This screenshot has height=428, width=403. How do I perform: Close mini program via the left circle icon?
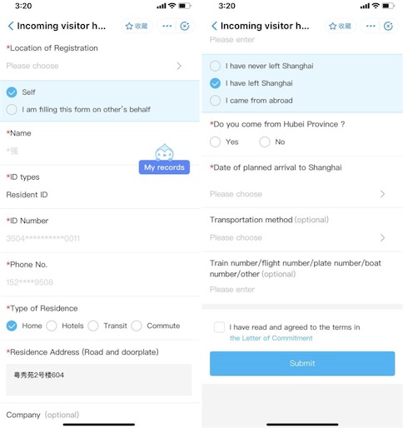click(185, 26)
